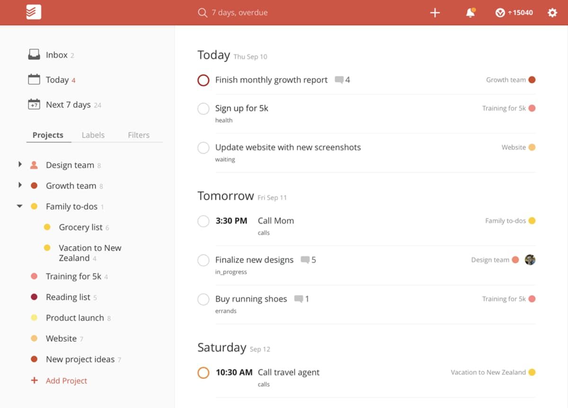Expand the Growth team project
Viewport: 568px width, 408px height.
tap(20, 186)
